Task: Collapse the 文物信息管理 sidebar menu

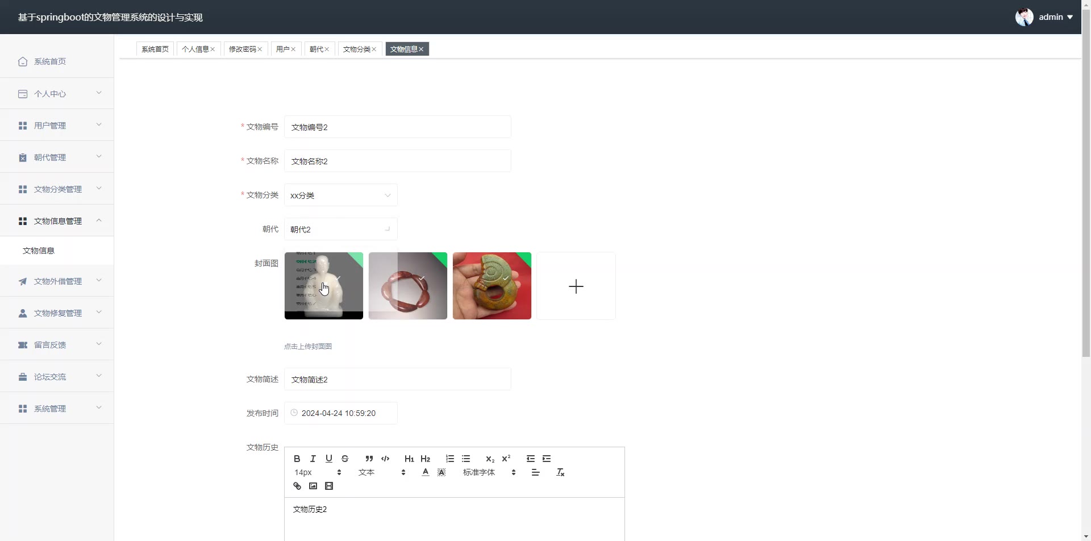Action: [x=57, y=220]
